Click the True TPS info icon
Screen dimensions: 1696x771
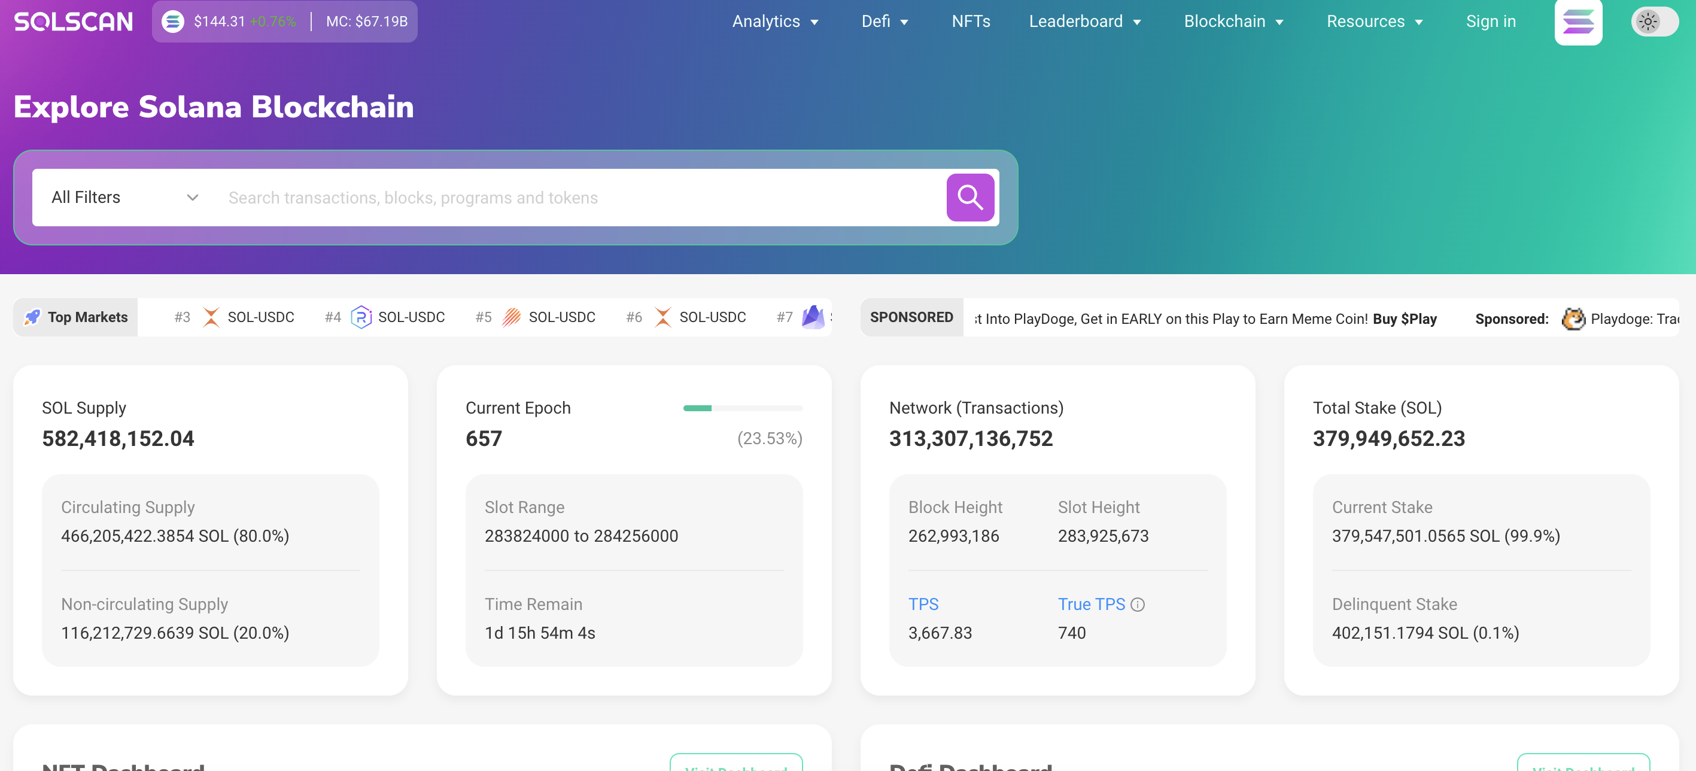1137,605
